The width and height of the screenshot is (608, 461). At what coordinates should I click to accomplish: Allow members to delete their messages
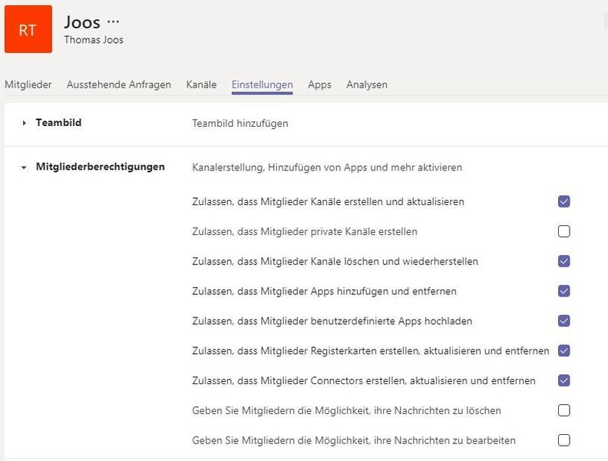click(563, 410)
